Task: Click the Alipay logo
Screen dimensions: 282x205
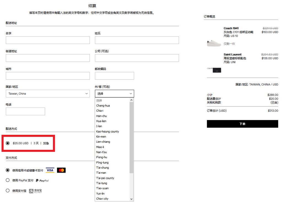Action: click(x=36, y=191)
